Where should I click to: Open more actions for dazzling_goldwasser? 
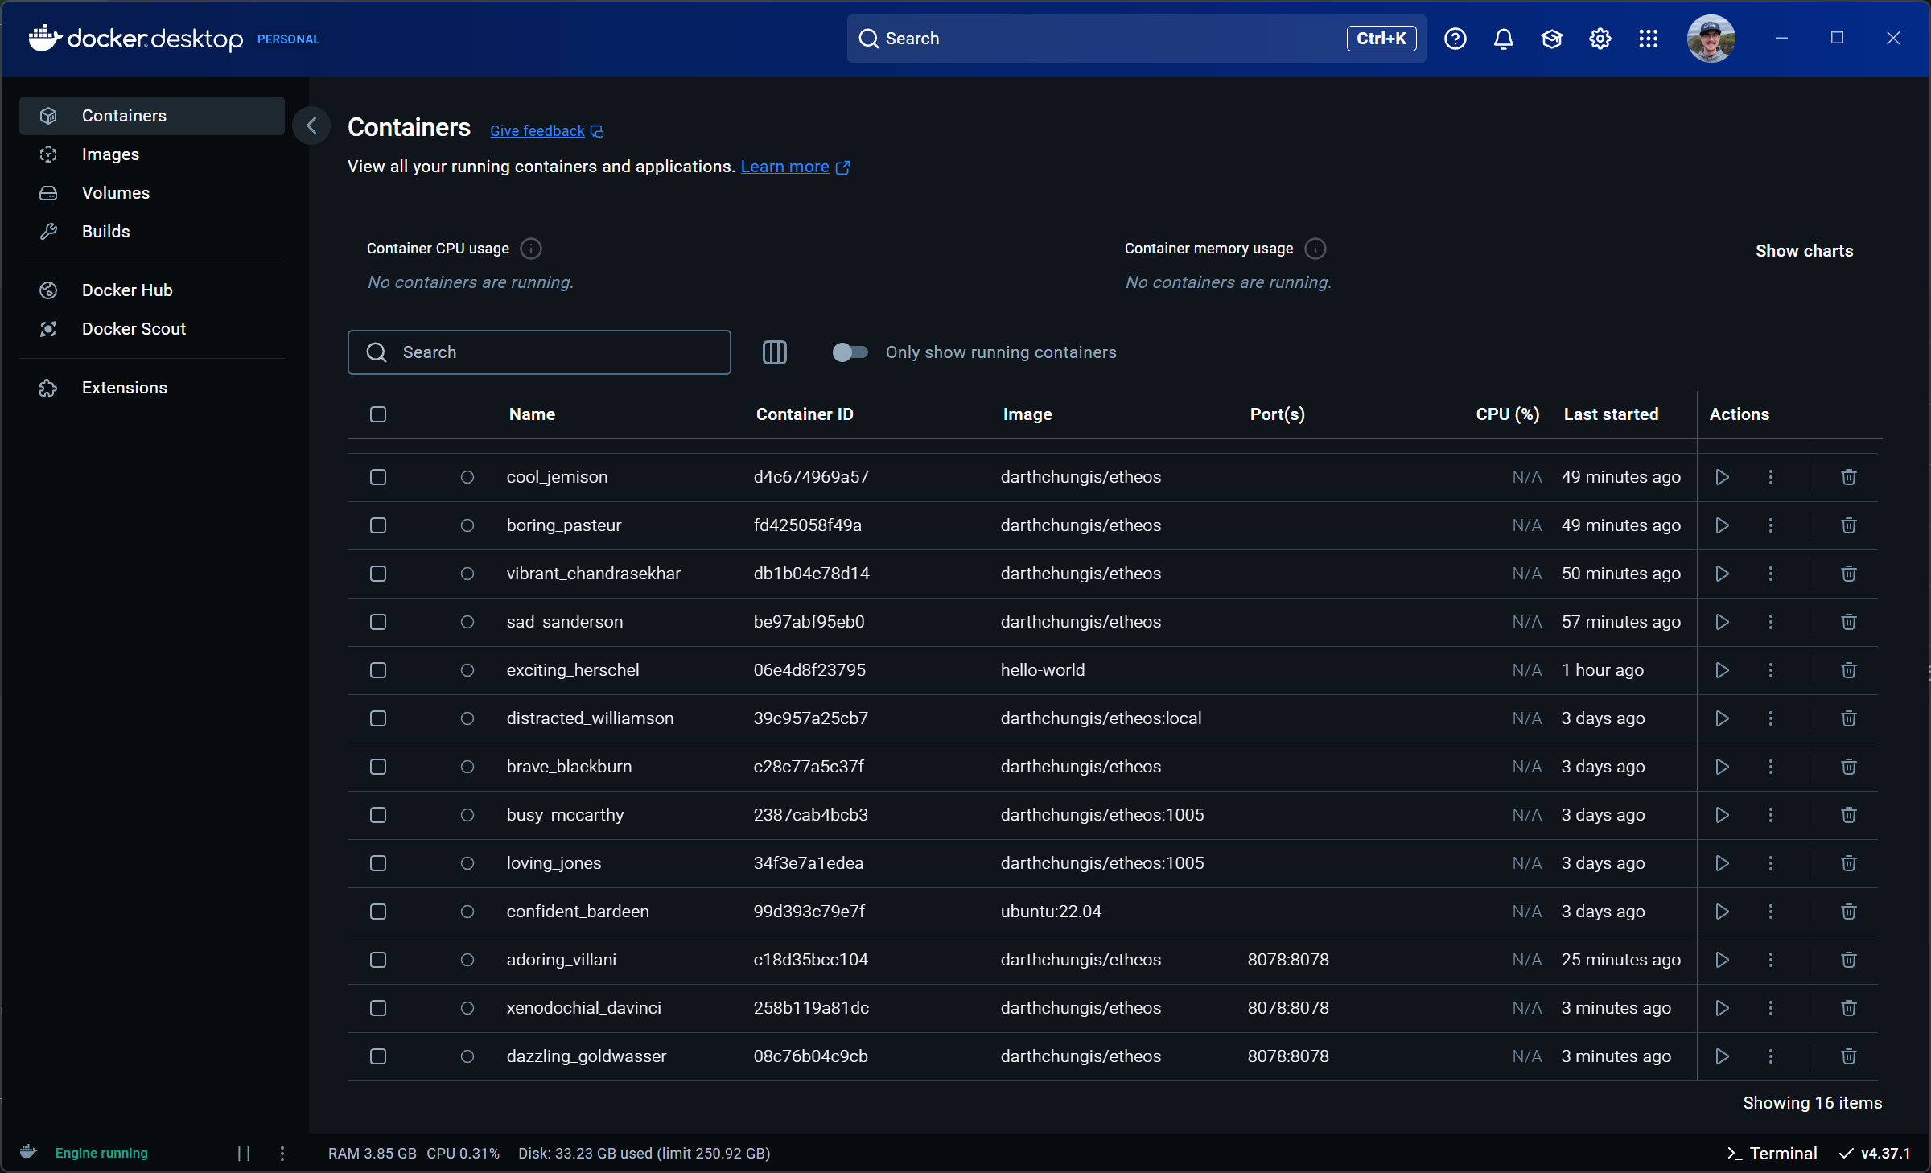(x=1770, y=1056)
